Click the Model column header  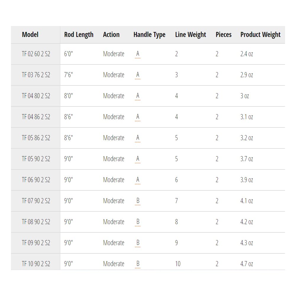30,35
